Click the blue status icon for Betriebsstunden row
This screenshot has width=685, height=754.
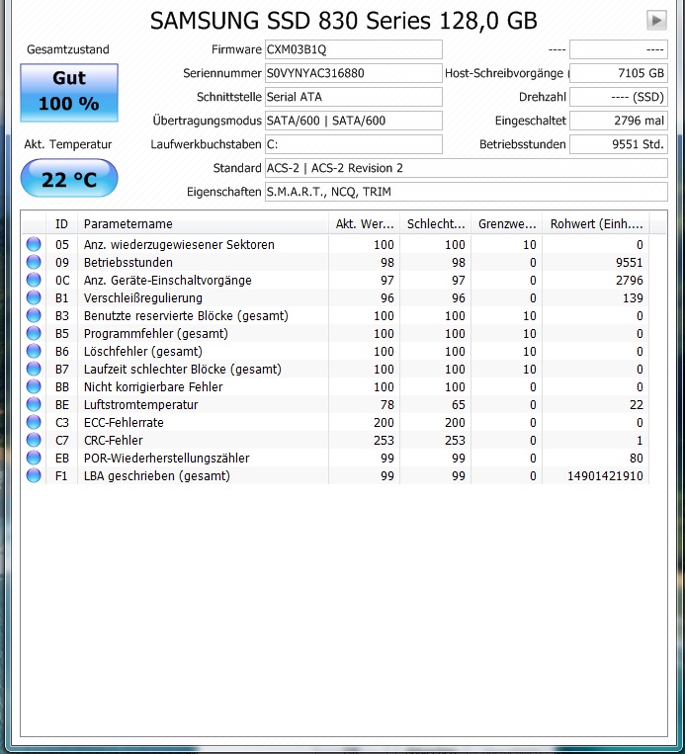[x=34, y=262]
